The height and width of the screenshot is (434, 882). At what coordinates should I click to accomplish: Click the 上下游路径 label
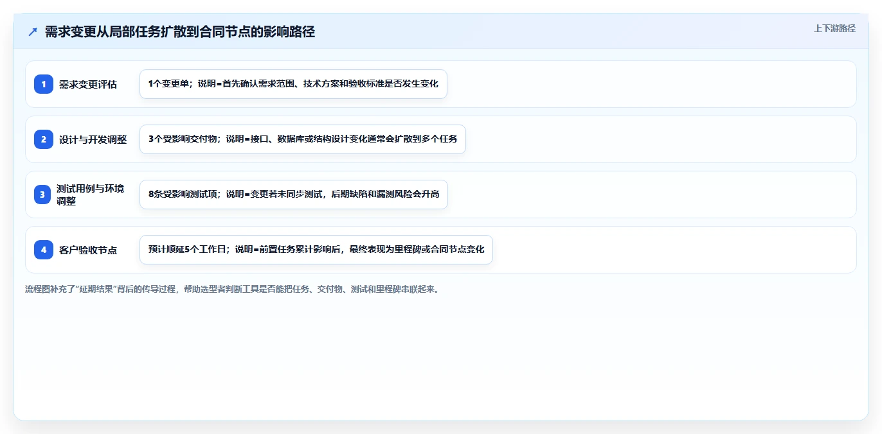834,28
